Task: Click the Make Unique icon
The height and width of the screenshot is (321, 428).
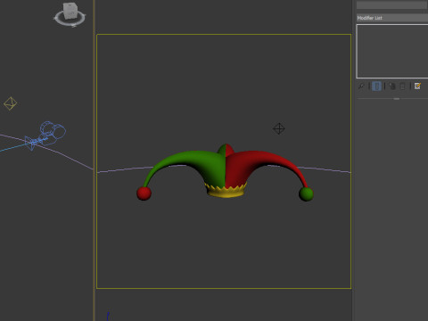Action: [x=392, y=86]
